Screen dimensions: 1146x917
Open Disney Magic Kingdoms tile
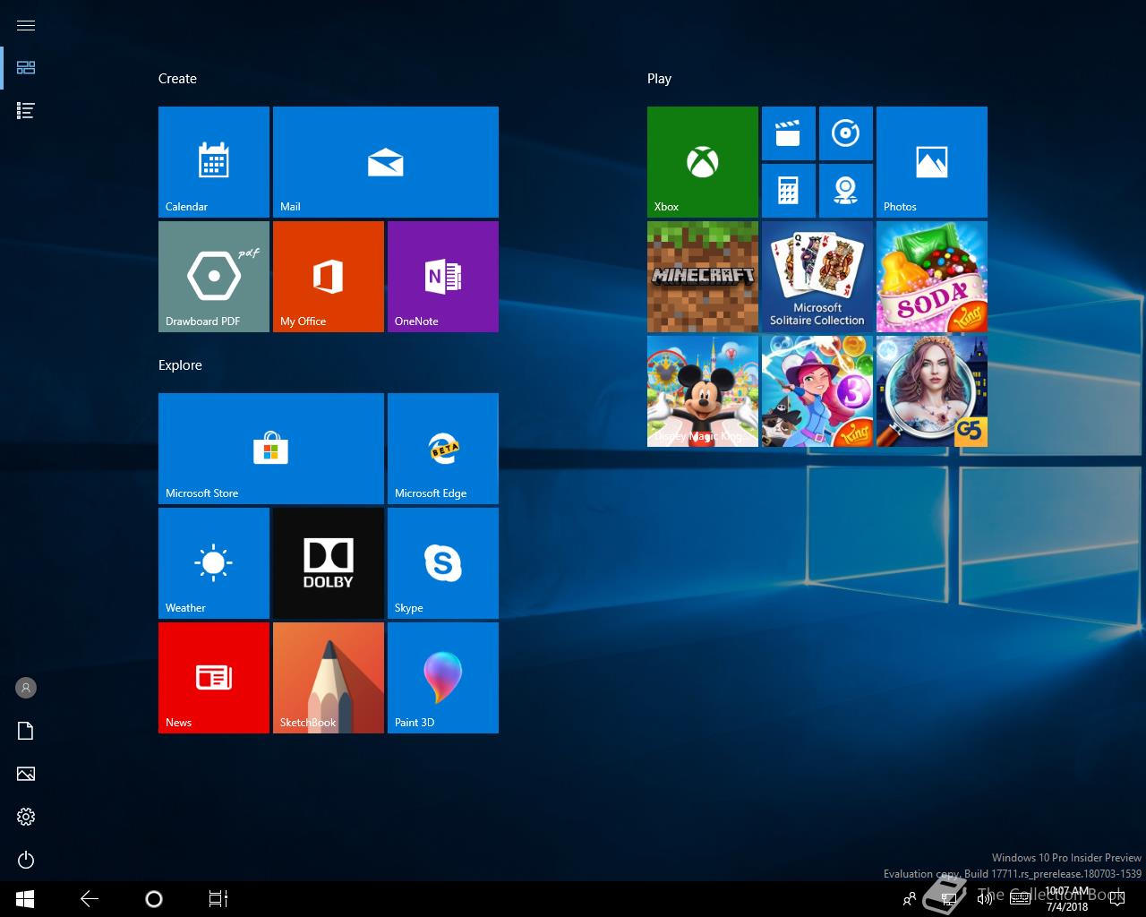(703, 391)
